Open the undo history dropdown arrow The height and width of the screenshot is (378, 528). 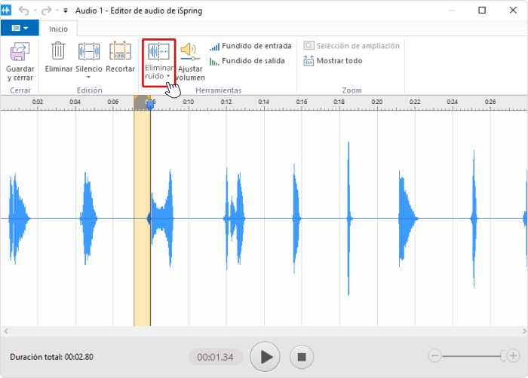pos(35,11)
